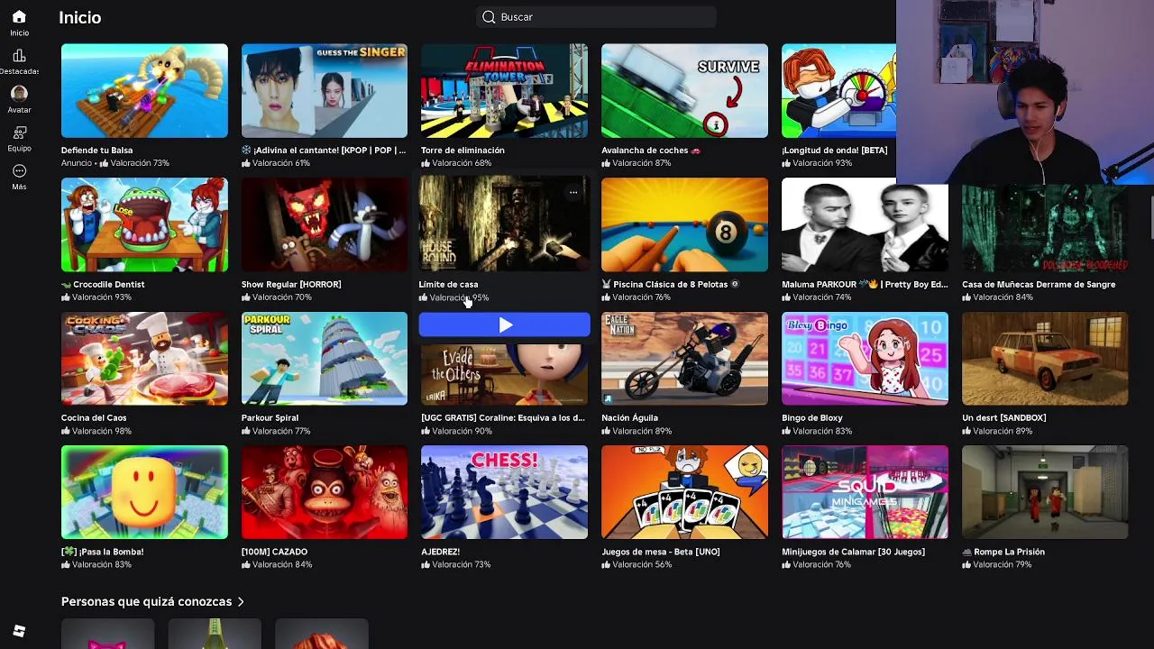Click the pink cat-ear avatar in suggested people
1154x649 pixels.
(107, 635)
